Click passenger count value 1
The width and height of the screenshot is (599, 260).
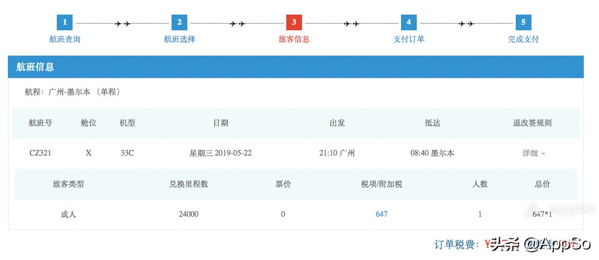[480, 215]
